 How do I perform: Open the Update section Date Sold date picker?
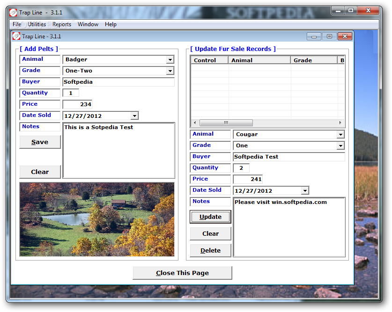305,191
